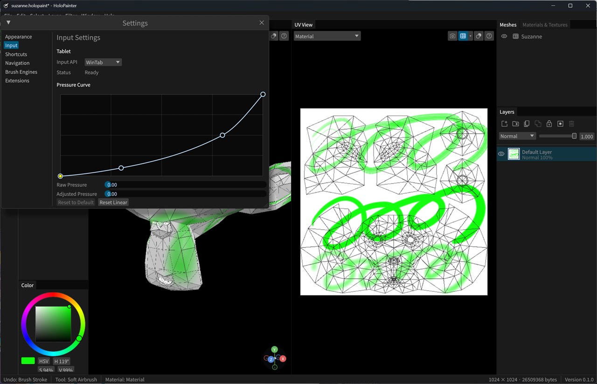The height and width of the screenshot is (384, 597).
Task: Open the layer blend mode Normal dropdown
Action: pyautogui.click(x=517, y=136)
